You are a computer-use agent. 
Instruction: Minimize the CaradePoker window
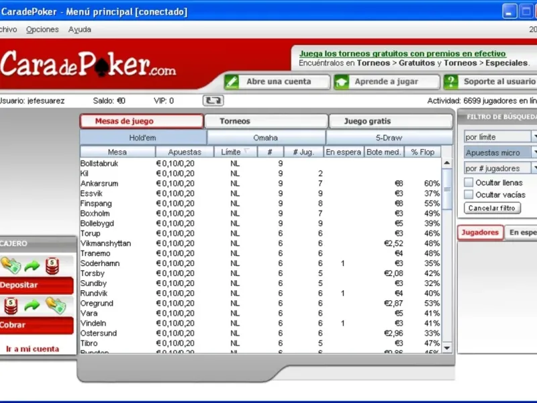509,11
